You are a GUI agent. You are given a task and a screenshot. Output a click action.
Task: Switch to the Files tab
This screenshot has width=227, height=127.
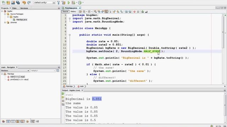14,8
